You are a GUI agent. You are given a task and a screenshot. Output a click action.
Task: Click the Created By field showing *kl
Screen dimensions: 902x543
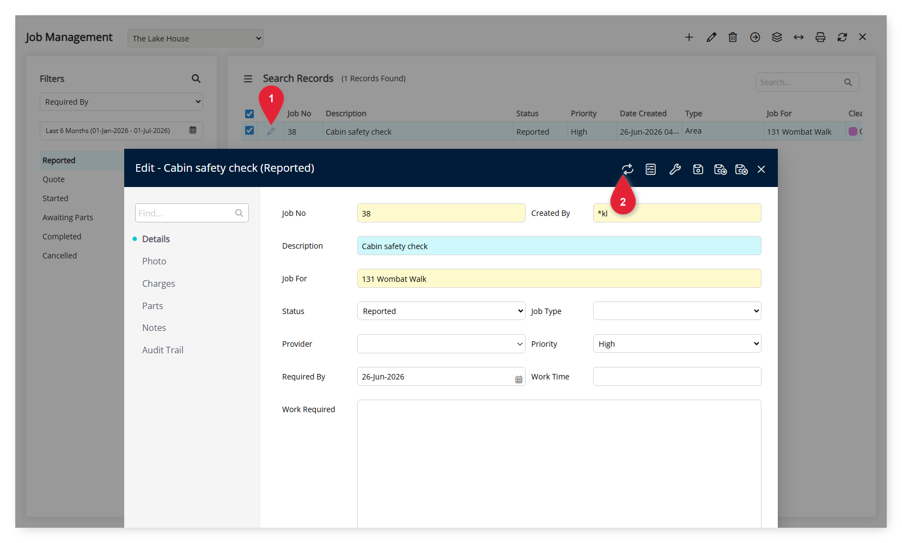click(677, 213)
